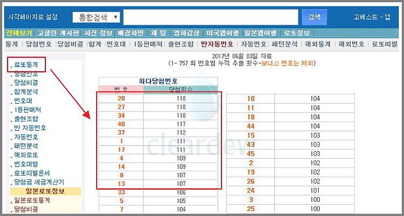Open the 로또정보 menu item
This screenshot has width=404, height=216.
click(x=297, y=33)
